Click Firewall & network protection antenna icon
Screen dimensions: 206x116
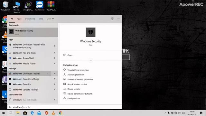(x=64, y=79)
